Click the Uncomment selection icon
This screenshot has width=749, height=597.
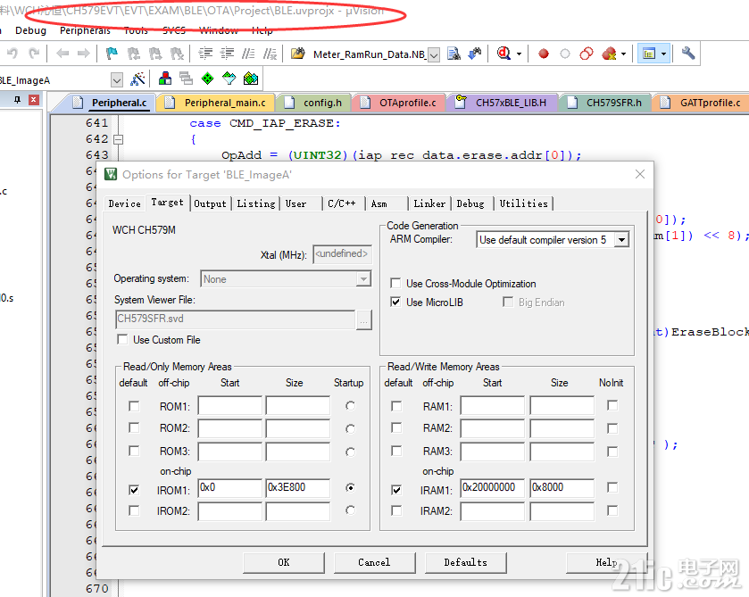coord(270,53)
